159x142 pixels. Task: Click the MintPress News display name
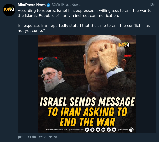pyautogui.click(x=32, y=5)
